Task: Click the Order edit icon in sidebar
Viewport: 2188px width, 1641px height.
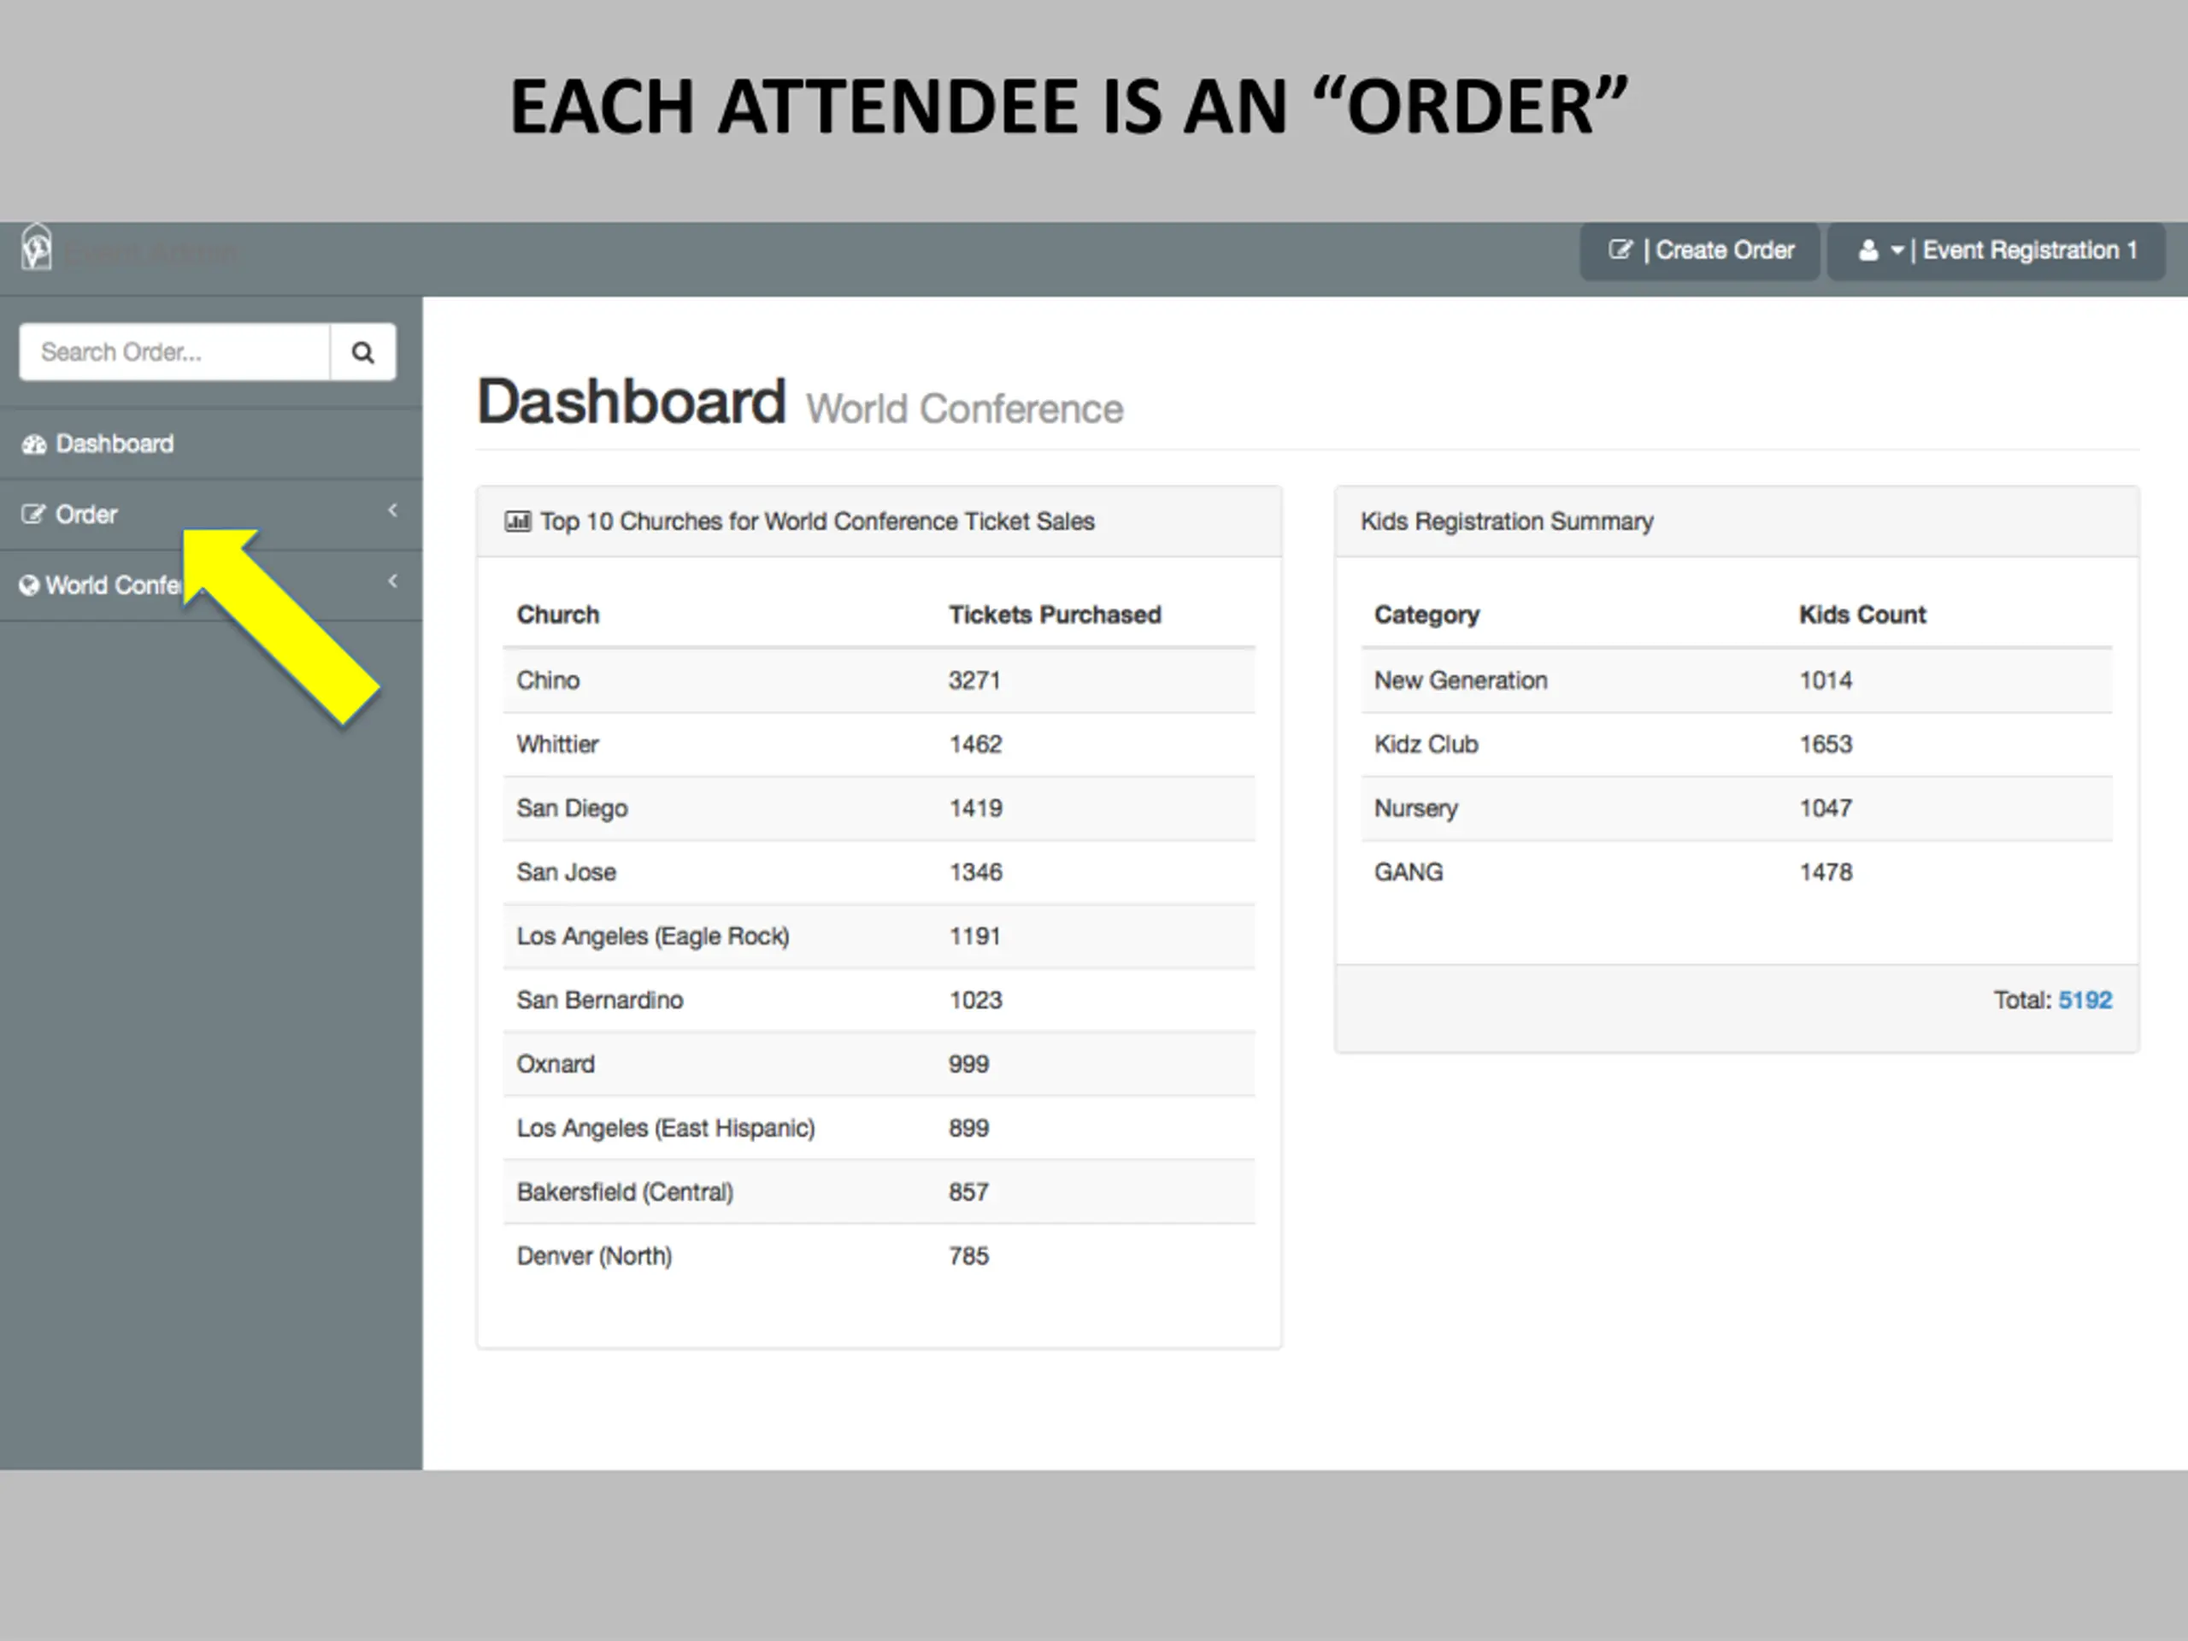Action: [33, 515]
